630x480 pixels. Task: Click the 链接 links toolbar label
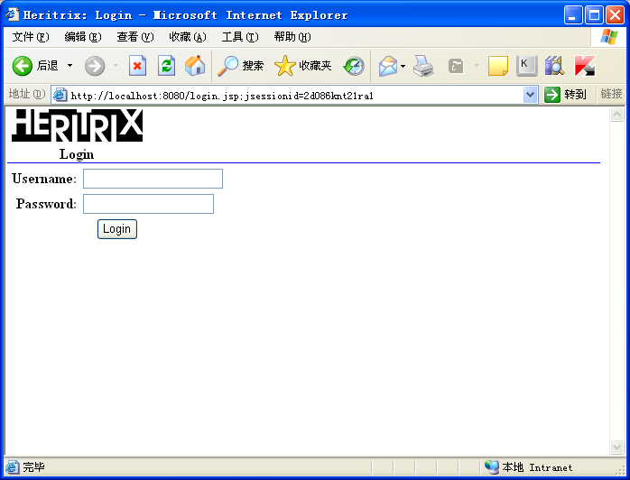[x=611, y=94]
